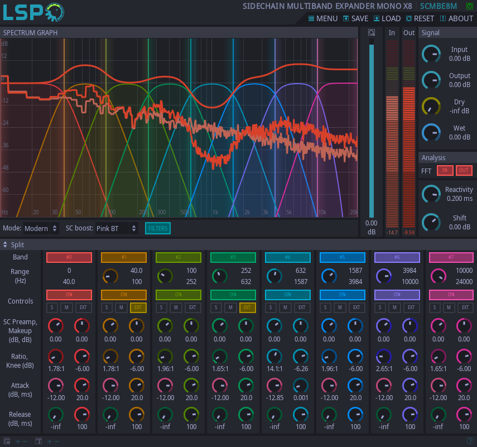Click the Output gain knob
Screen dimensions: 477x447
[431, 80]
